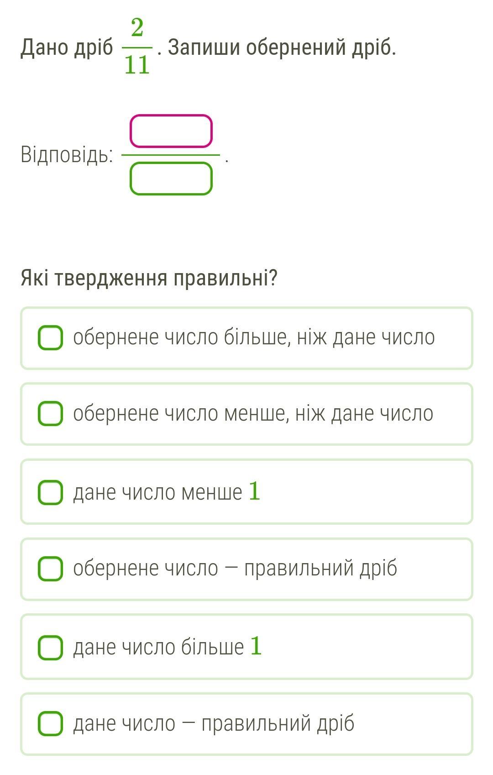Enable the 'дане число — правильний дріб' checkbox

pyautogui.click(x=50, y=723)
